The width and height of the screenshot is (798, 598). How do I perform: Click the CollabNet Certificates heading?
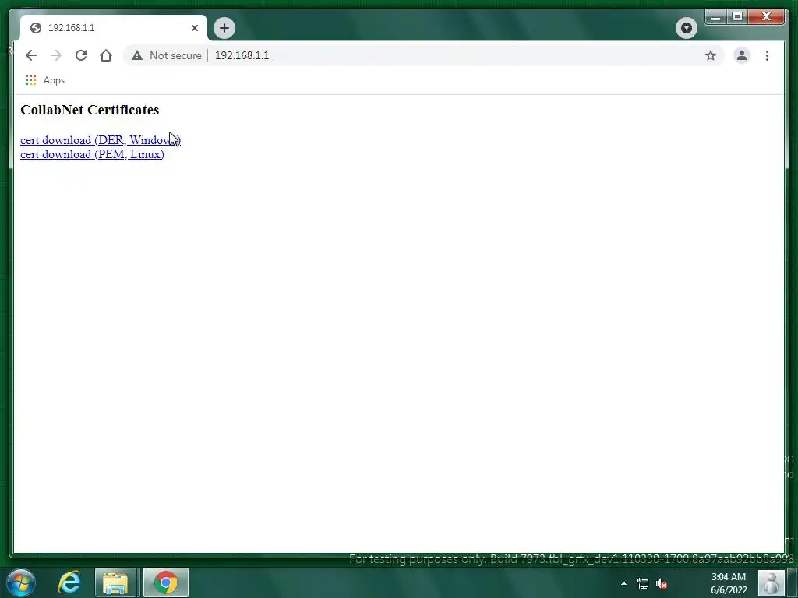click(90, 110)
